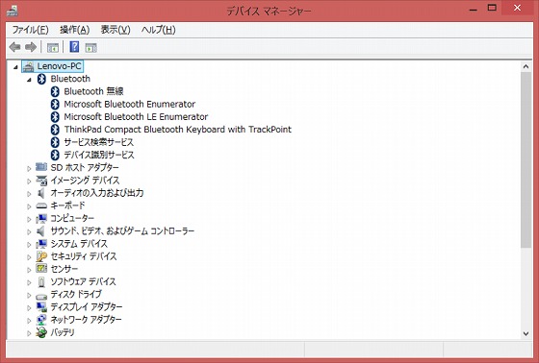Expand the バッテリ category

(29, 333)
